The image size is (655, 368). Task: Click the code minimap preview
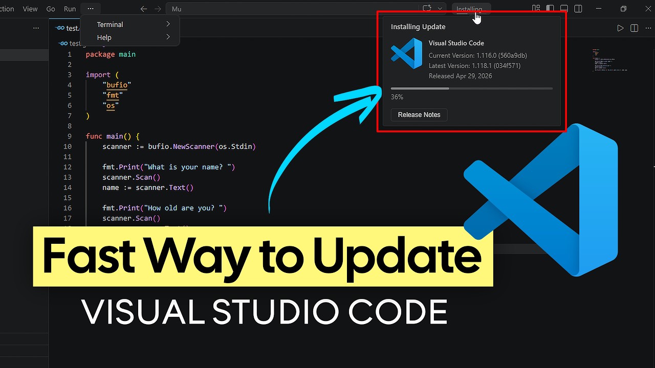[x=609, y=60]
